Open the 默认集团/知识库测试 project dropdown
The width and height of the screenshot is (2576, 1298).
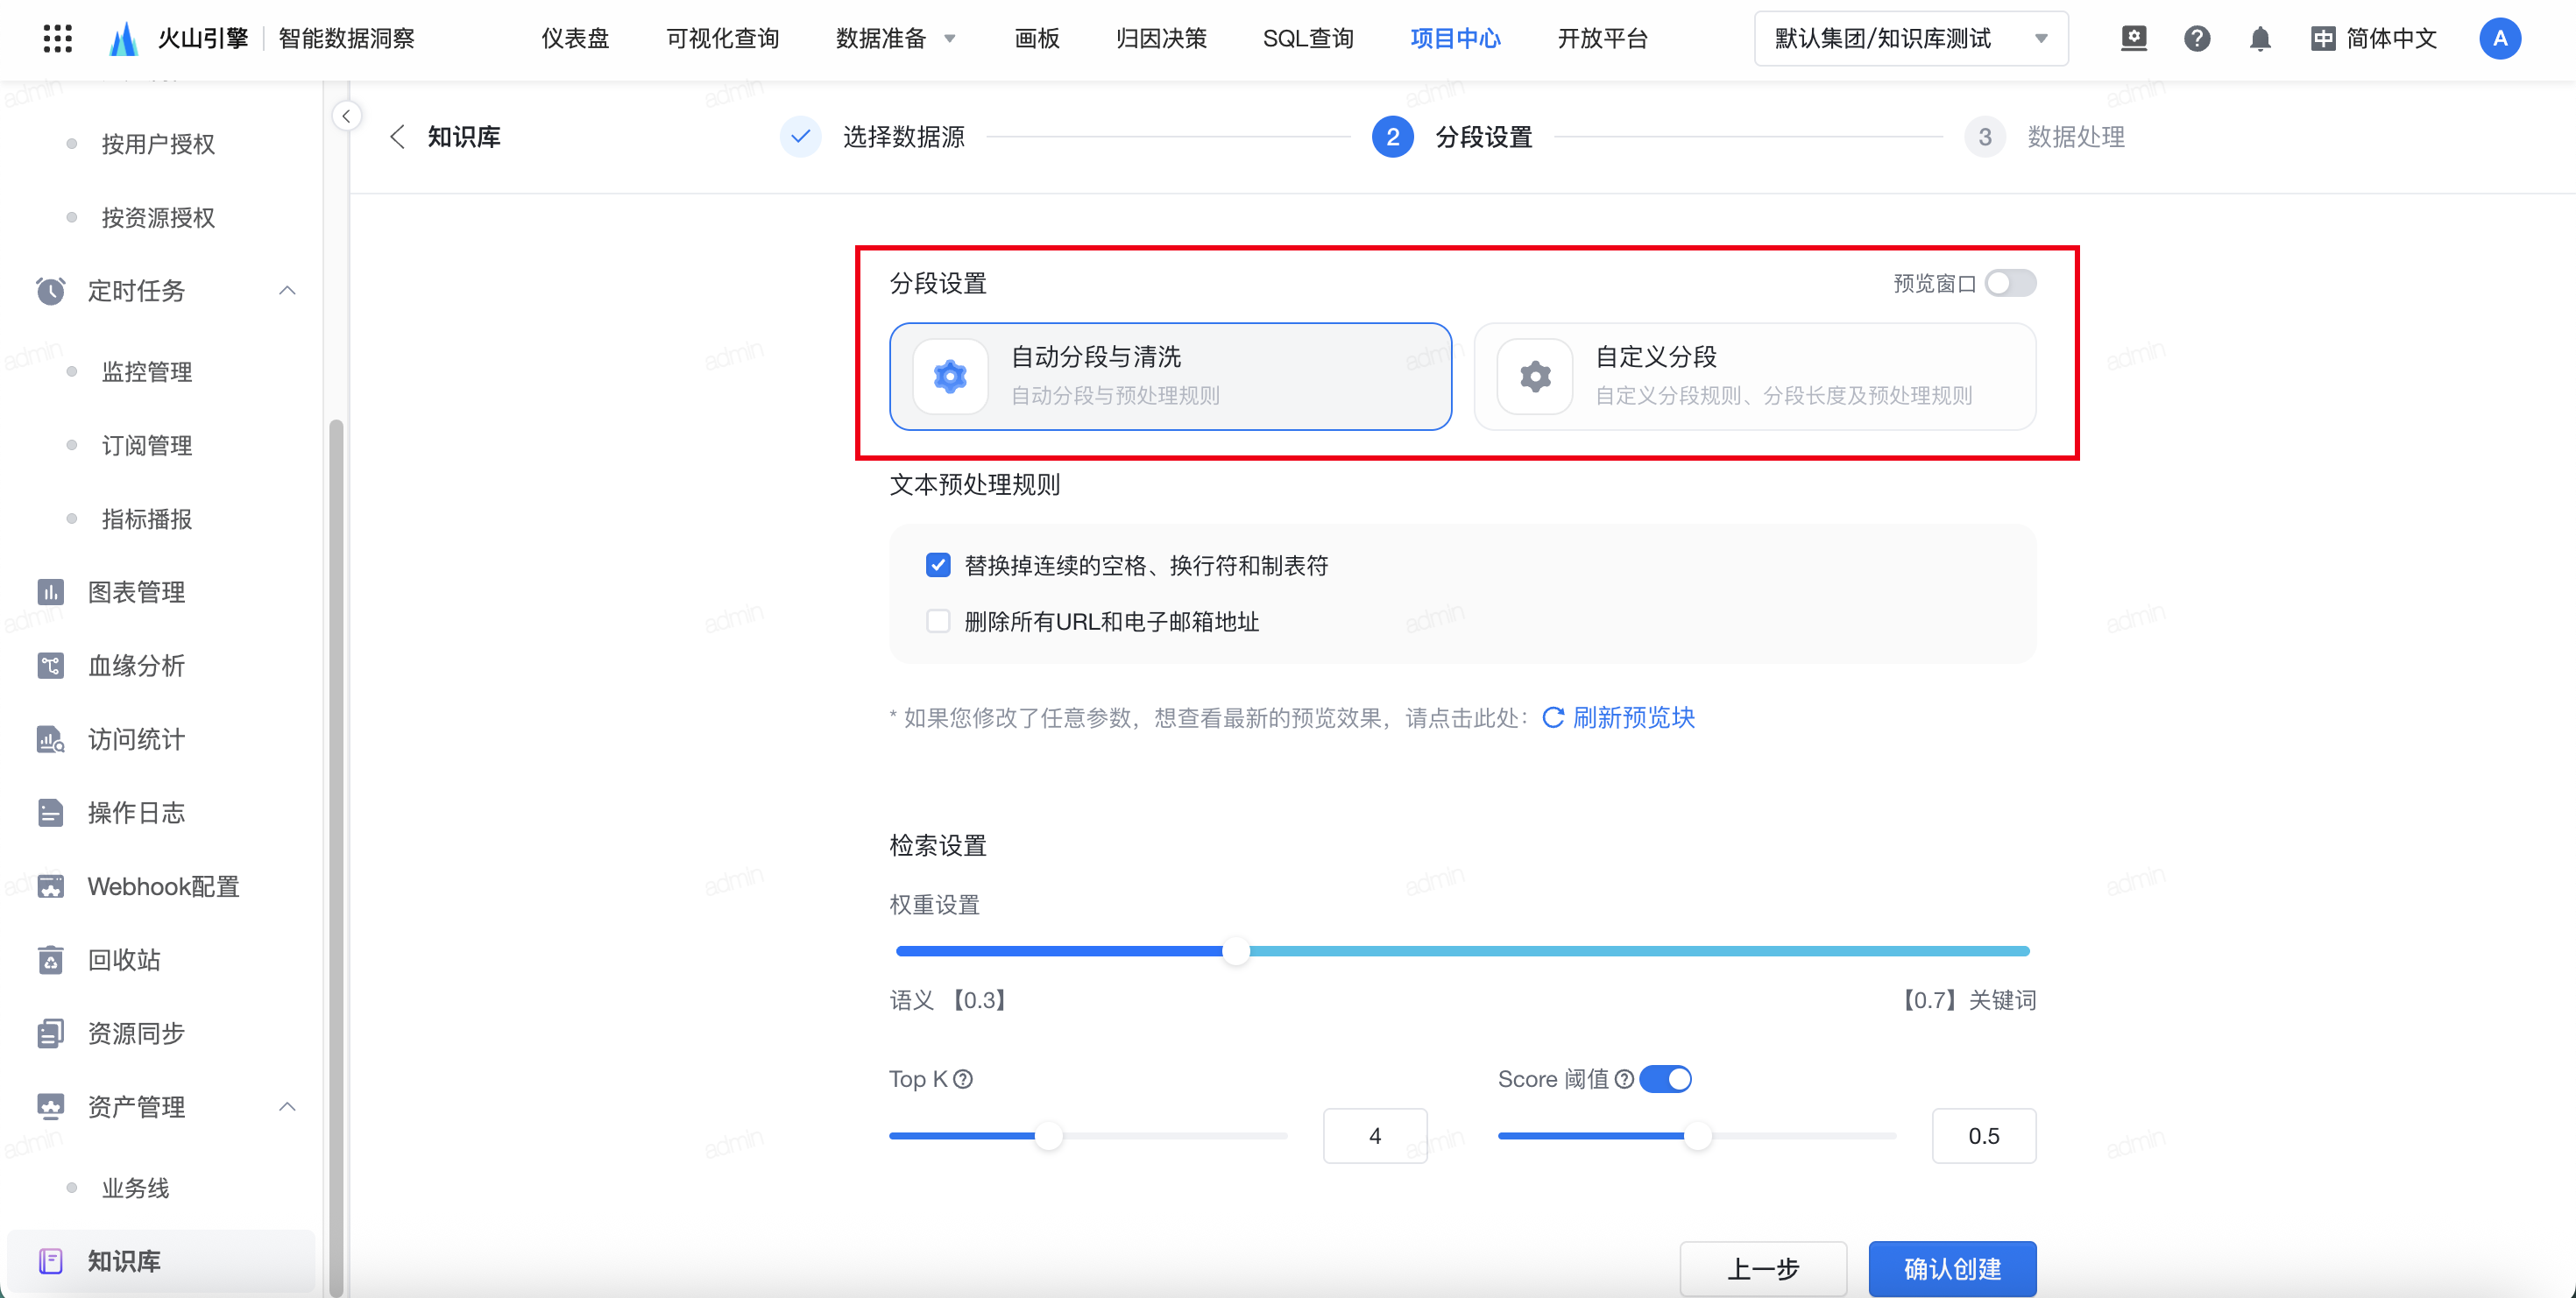pyautogui.click(x=1910, y=39)
